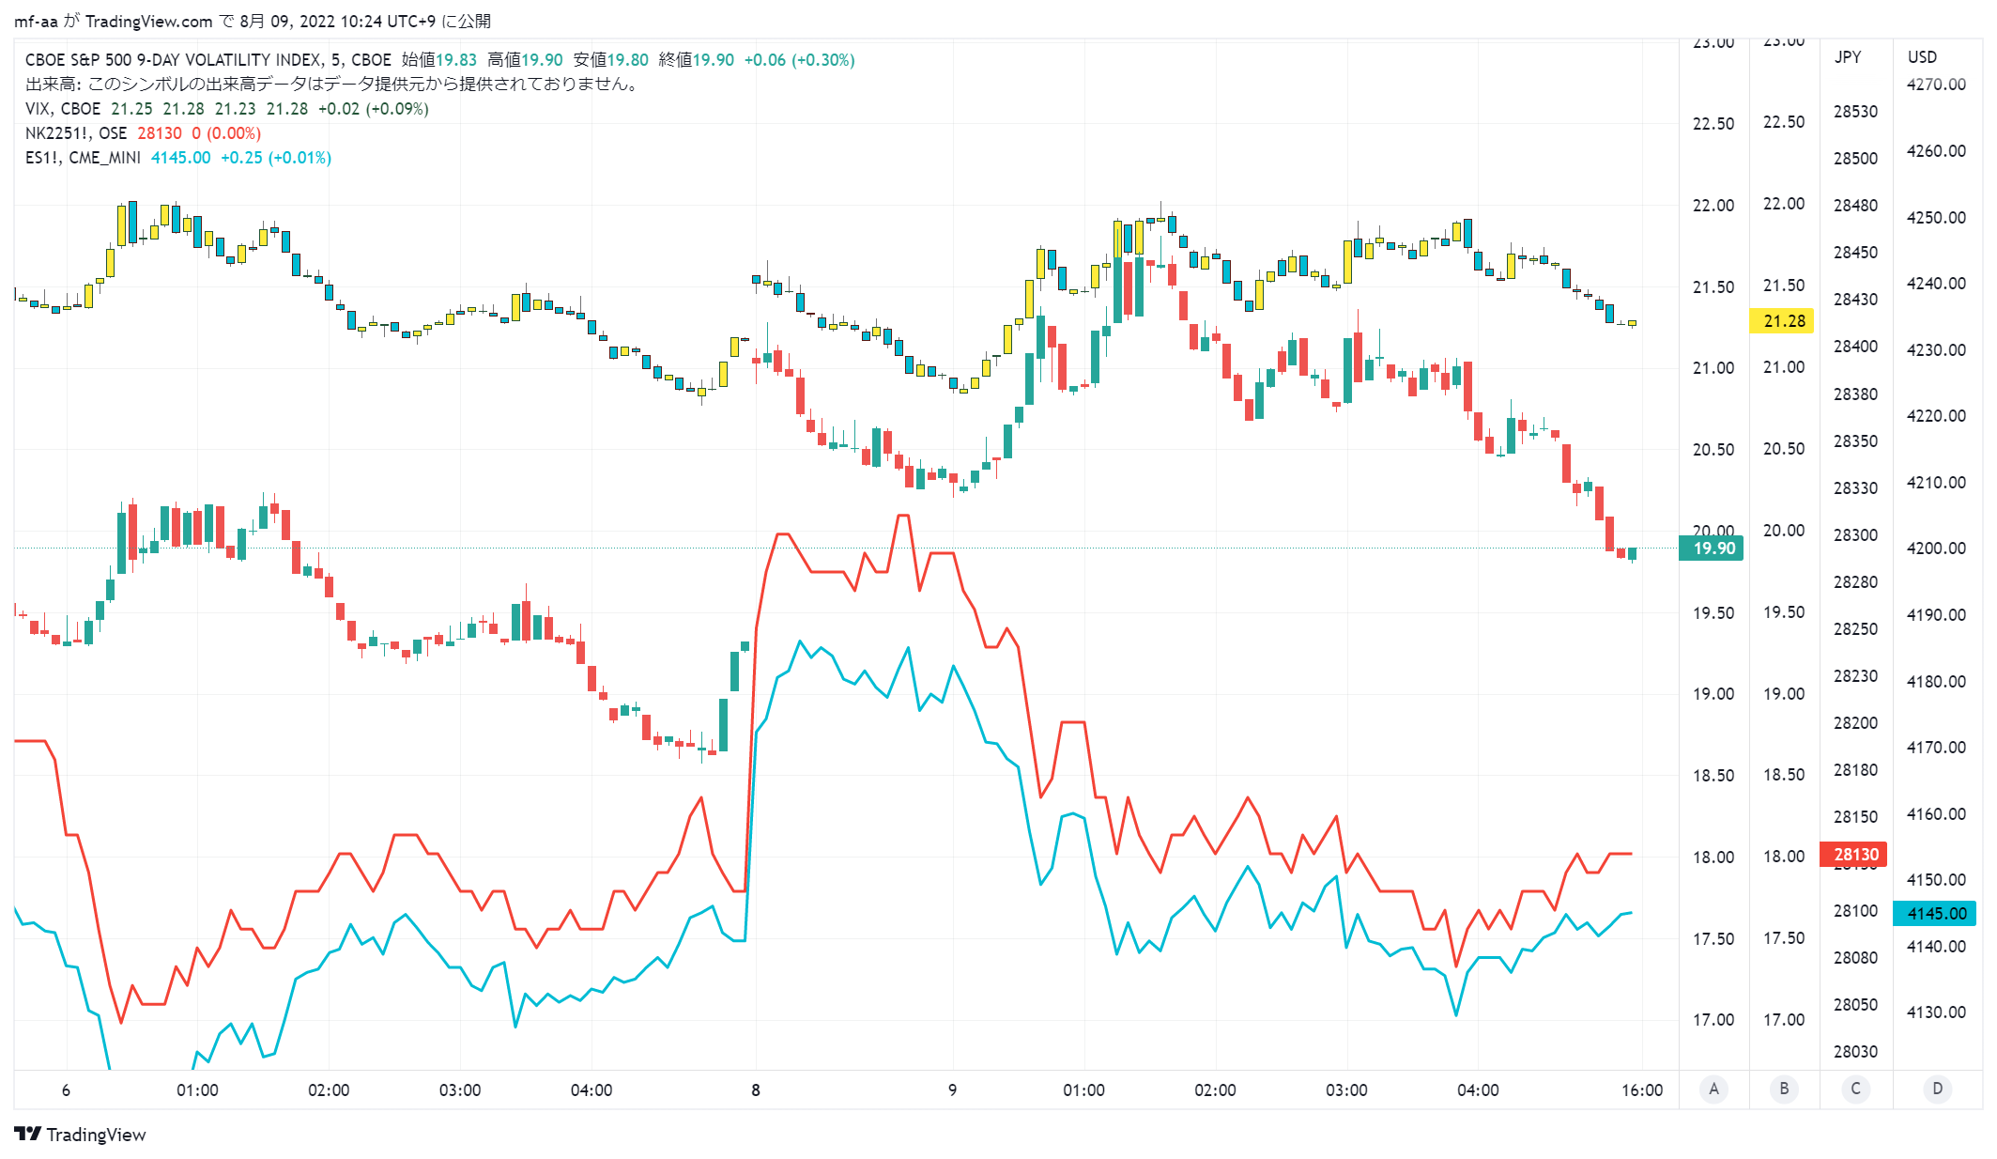
Task: Click the scale A circle button
Action: (1713, 1089)
